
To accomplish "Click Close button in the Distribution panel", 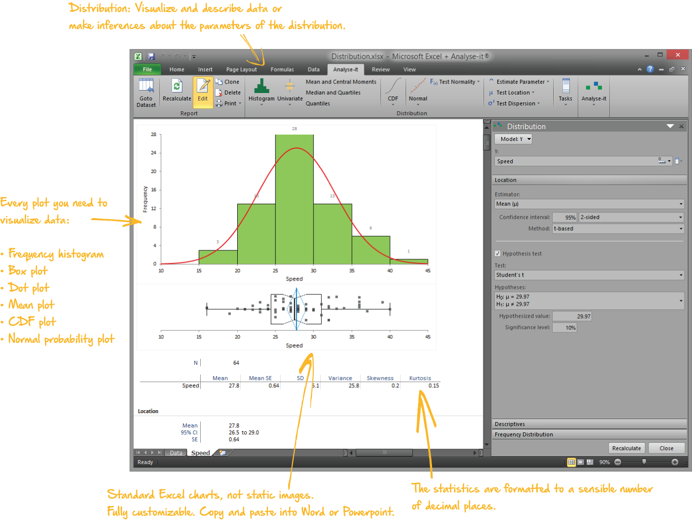I will point(666,448).
